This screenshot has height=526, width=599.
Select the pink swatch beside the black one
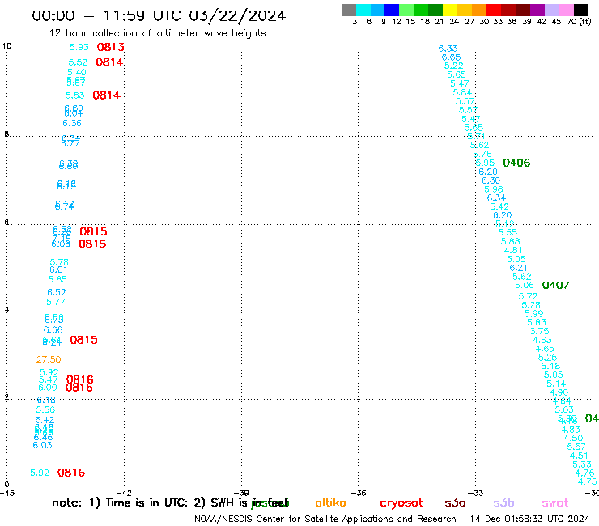pyautogui.click(x=567, y=10)
